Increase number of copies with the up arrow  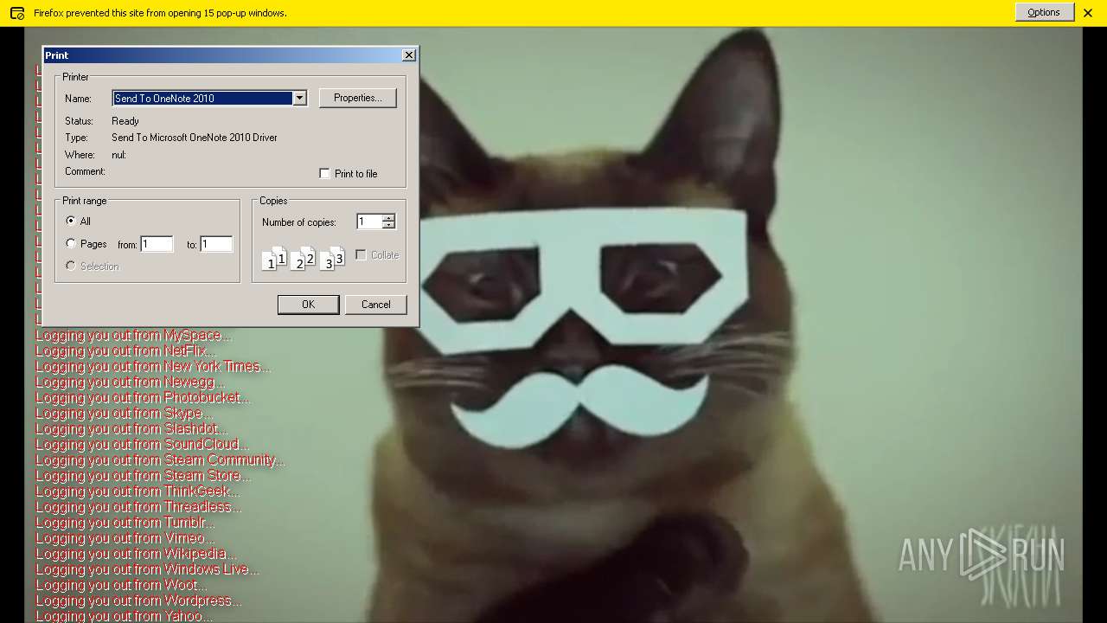[x=389, y=218]
